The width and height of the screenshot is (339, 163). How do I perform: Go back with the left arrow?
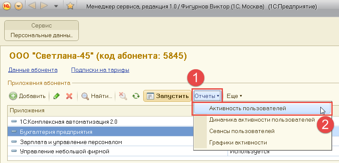pos(32,6)
